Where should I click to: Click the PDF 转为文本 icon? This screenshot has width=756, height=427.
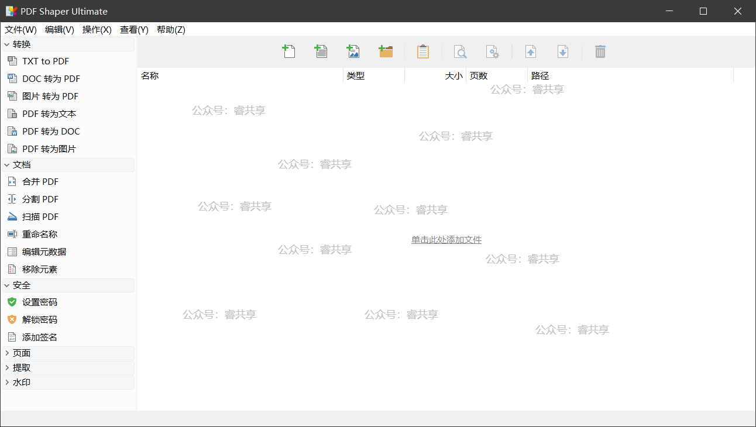tap(12, 113)
